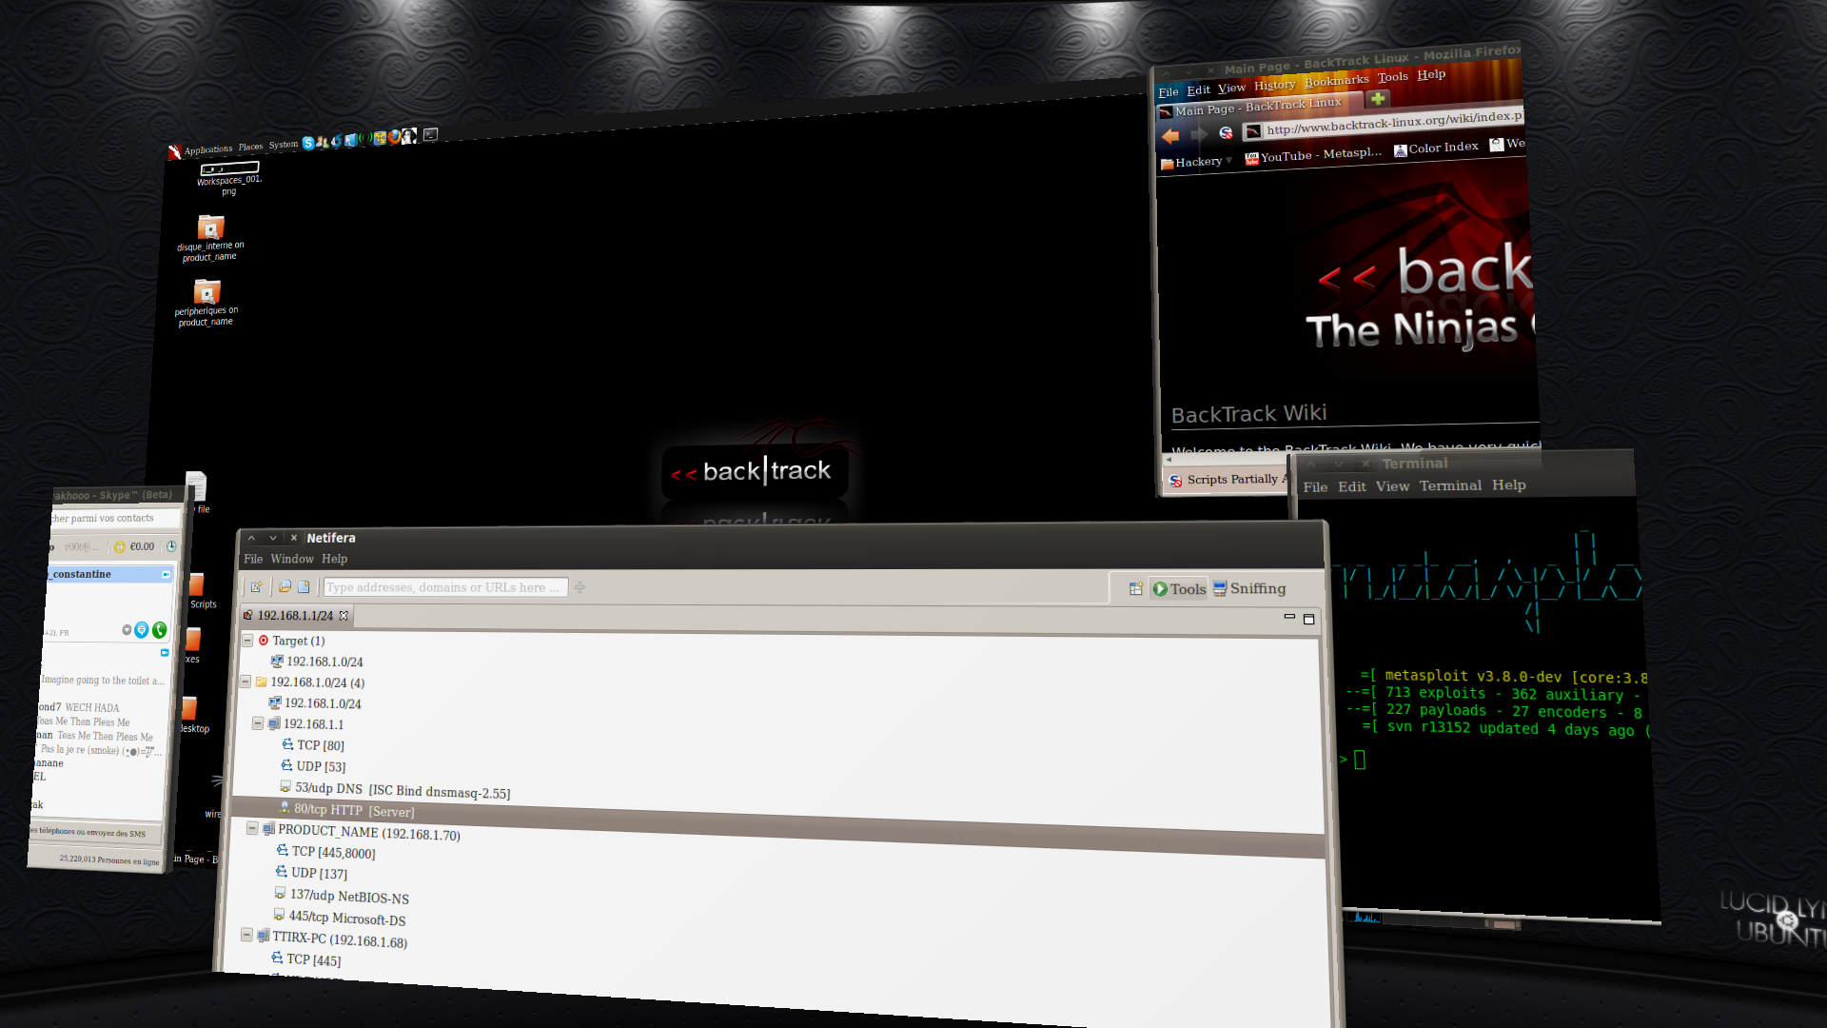
Task: Close the 192.168.1.1/24 tab in Netifera
Action: coord(344,616)
